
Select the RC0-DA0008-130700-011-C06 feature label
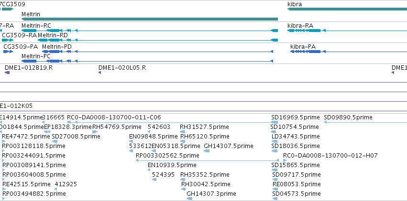tap(114, 117)
